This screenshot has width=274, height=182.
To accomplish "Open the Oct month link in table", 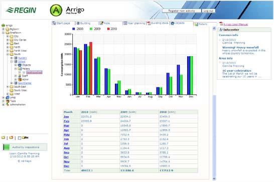I will click(x=66, y=157).
